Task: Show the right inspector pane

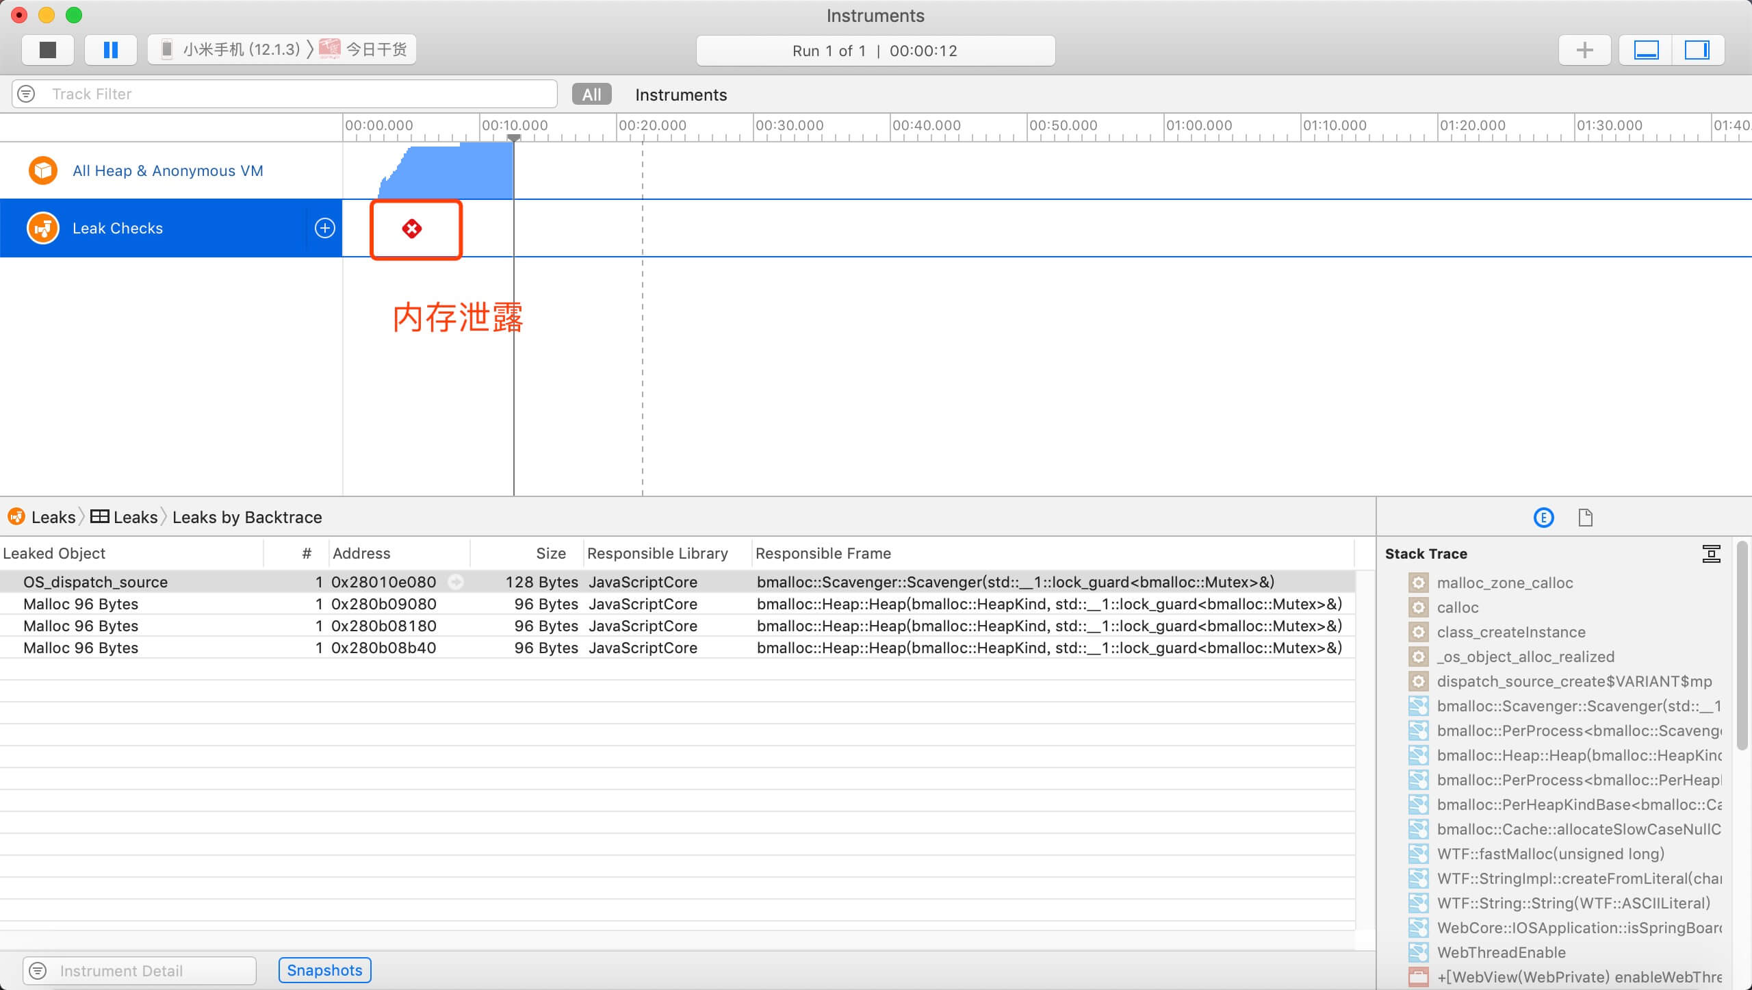Action: coord(1700,49)
